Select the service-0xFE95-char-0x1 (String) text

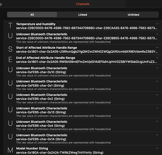pyautogui.click(x=40, y=86)
